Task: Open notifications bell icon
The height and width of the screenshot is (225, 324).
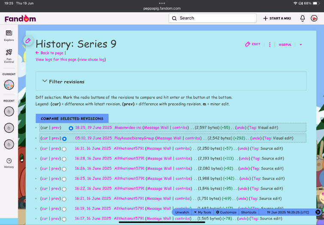Action: pyautogui.click(x=303, y=18)
